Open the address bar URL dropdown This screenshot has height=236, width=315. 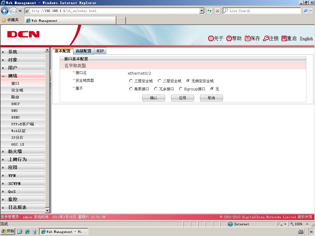click(202, 11)
